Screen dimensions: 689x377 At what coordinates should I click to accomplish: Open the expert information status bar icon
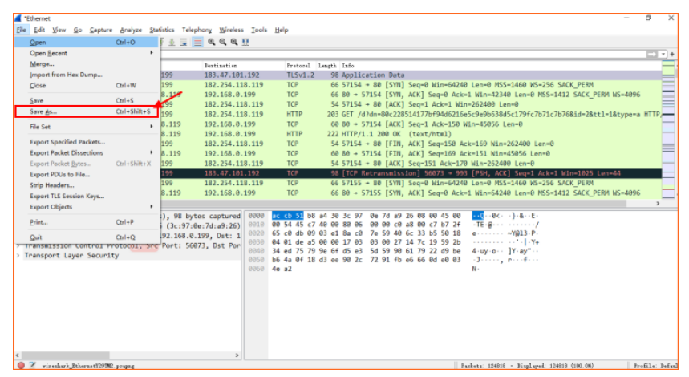tap(21, 365)
